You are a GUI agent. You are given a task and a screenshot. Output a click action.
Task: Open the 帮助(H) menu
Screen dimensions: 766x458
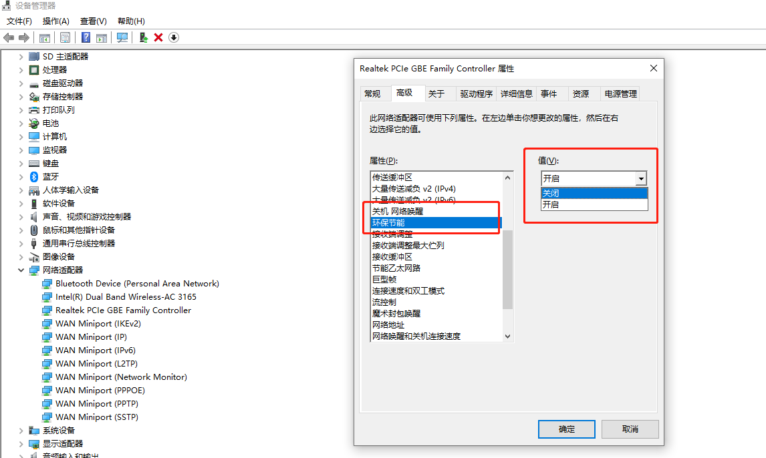[131, 21]
